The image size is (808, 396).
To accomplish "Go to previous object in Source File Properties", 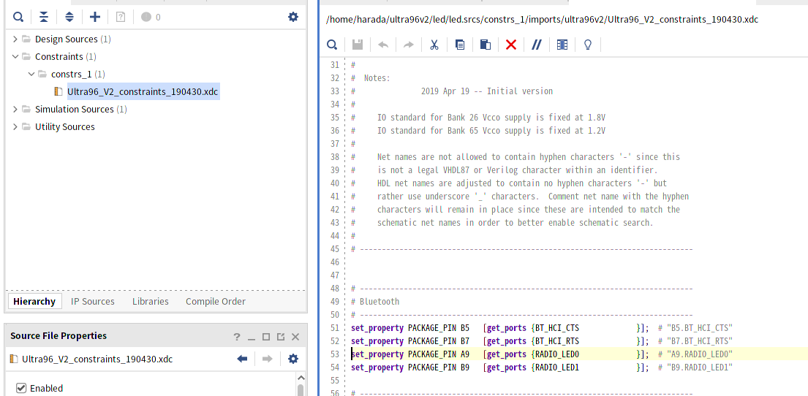I will (x=242, y=359).
